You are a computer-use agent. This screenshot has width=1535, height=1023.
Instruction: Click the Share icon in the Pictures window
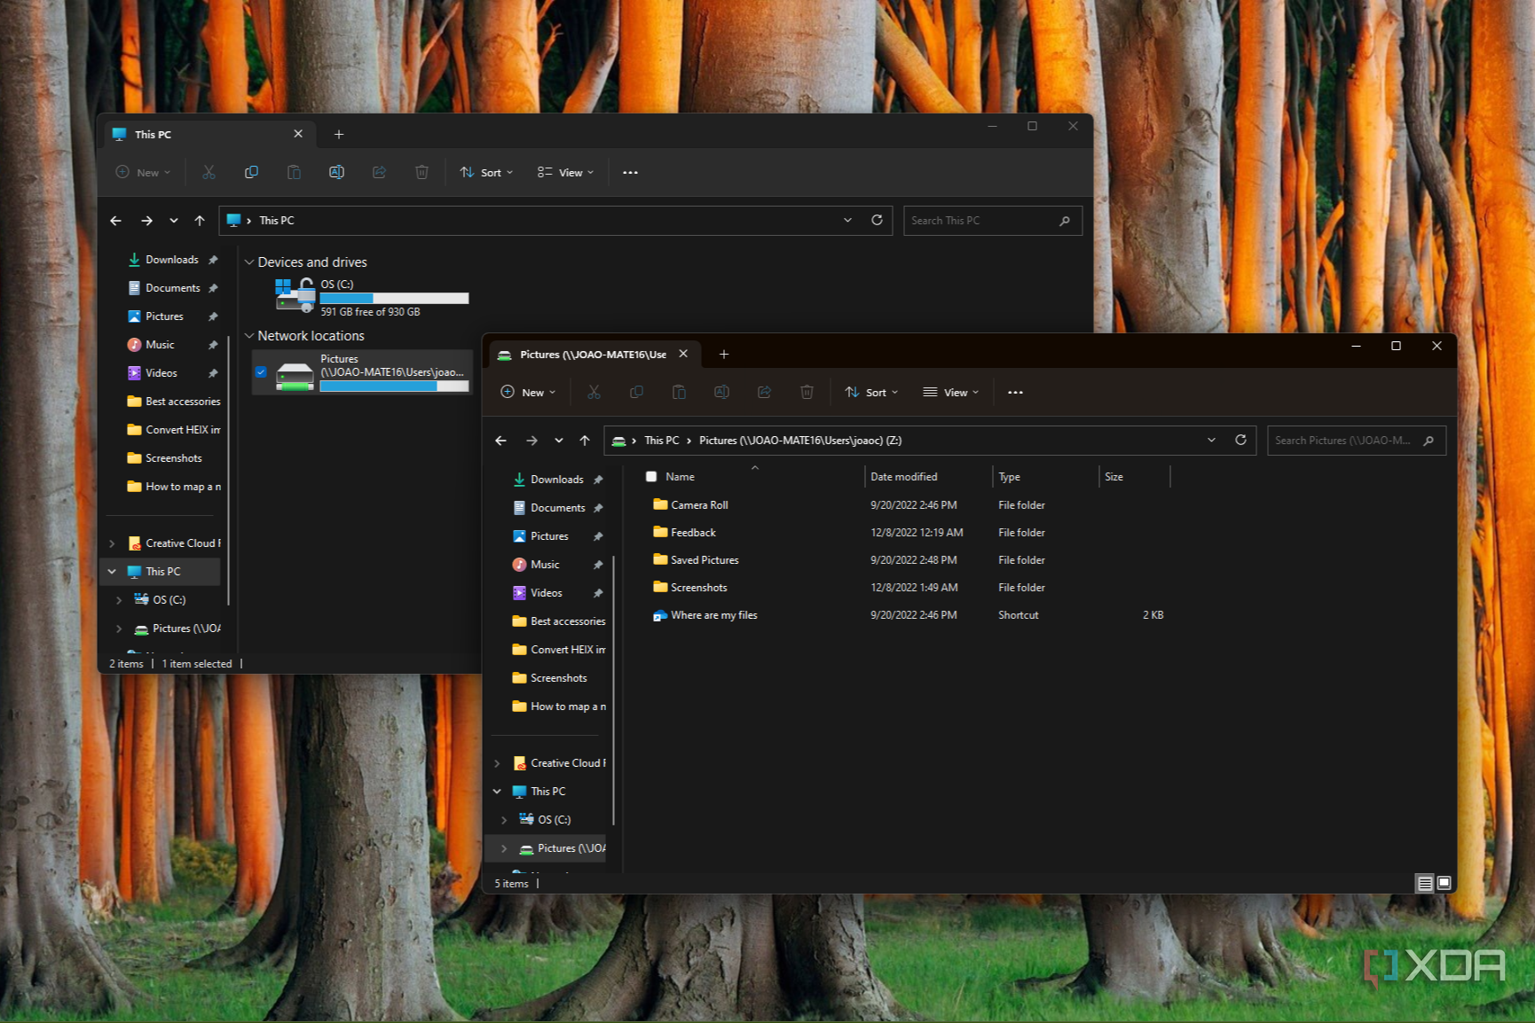764,392
